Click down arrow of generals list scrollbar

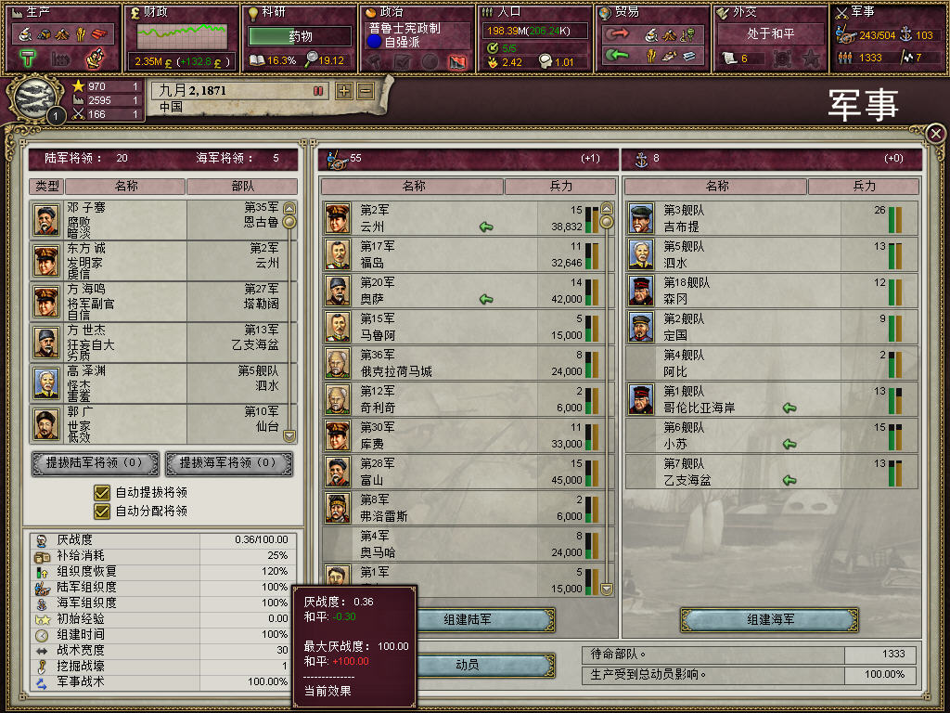click(289, 436)
